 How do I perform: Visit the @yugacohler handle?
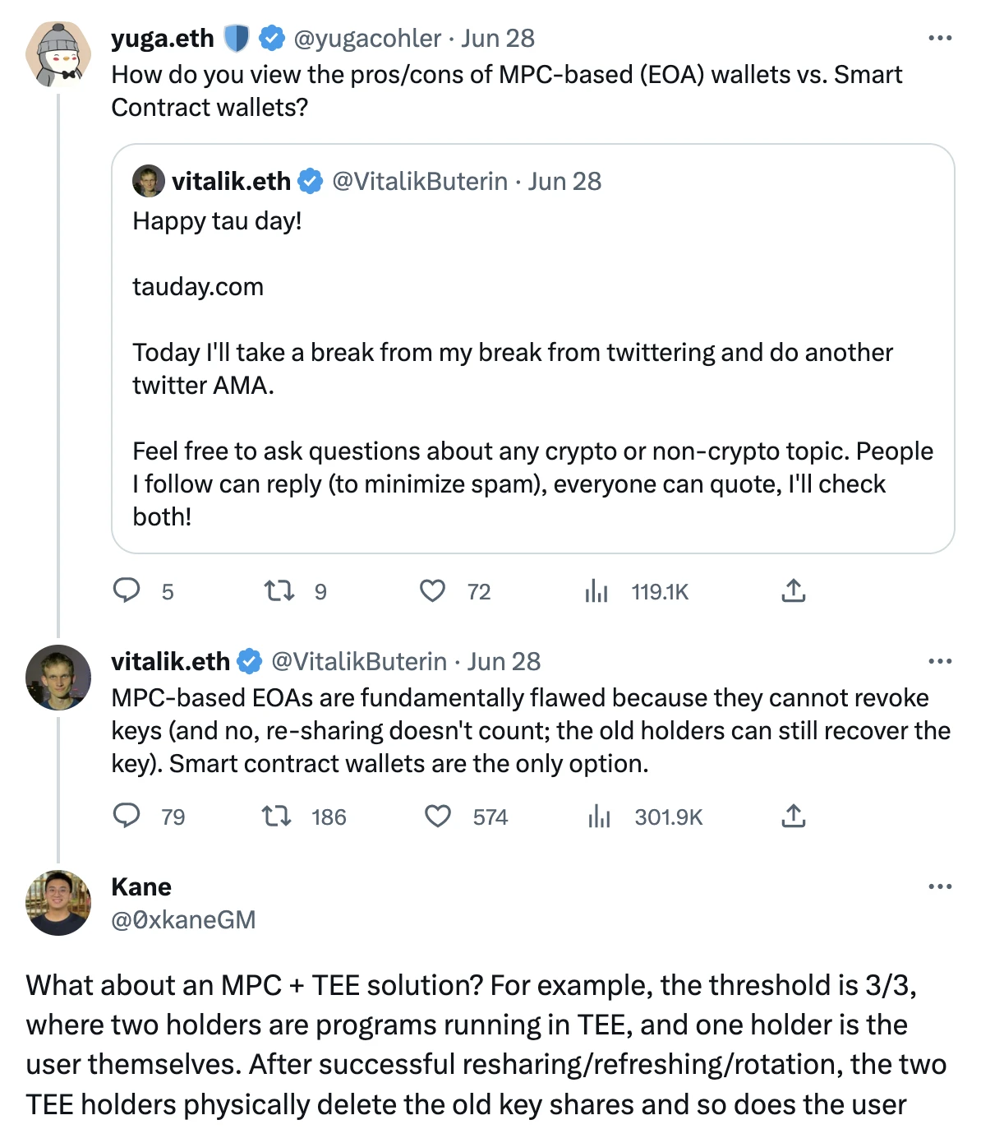pos(367,39)
